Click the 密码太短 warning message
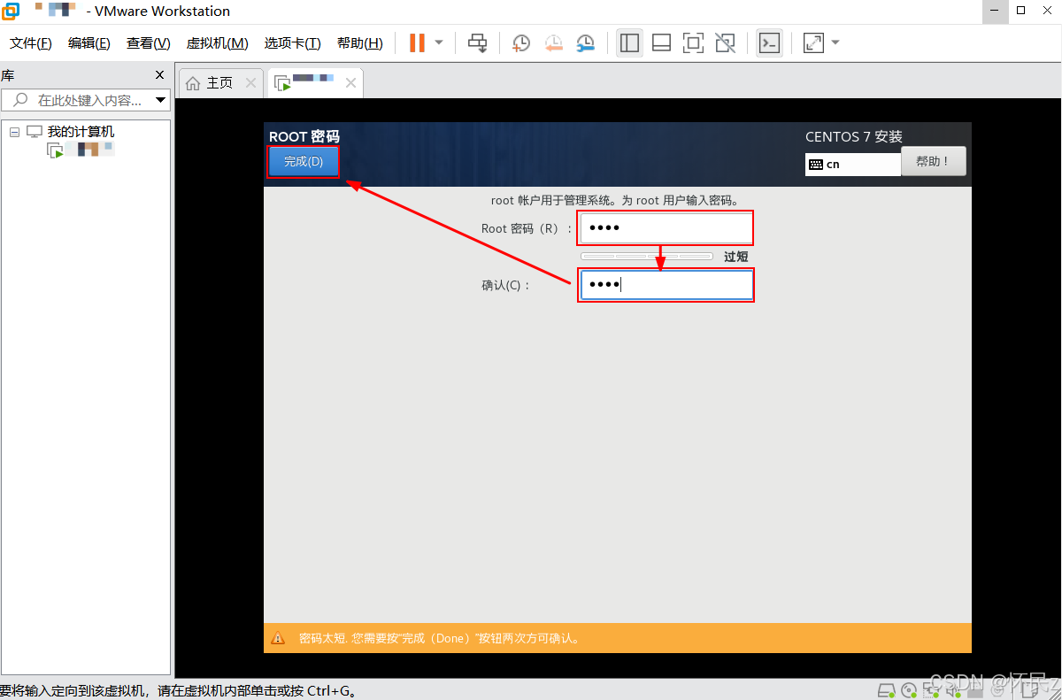Viewport: 1062px width, 700px height. (x=439, y=638)
